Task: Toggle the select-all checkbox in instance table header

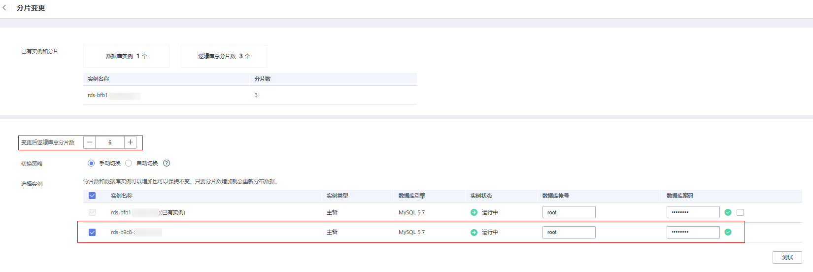Action: (x=92, y=196)
